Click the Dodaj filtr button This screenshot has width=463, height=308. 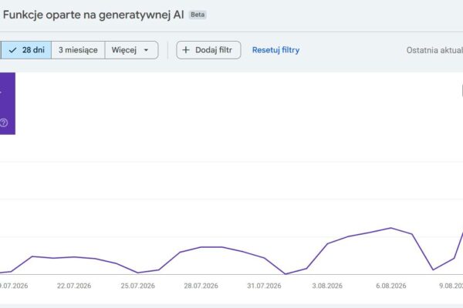coord(208,50)
